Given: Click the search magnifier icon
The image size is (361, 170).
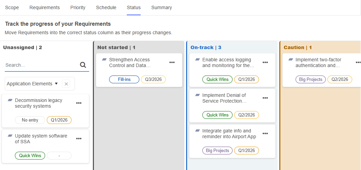Looking at the screenshot, I should tap(83, 65).
